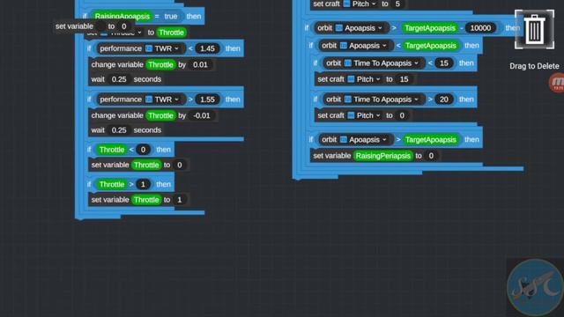Edit the 0.01 change-by value
564x317 pixels.
(200, 64)
